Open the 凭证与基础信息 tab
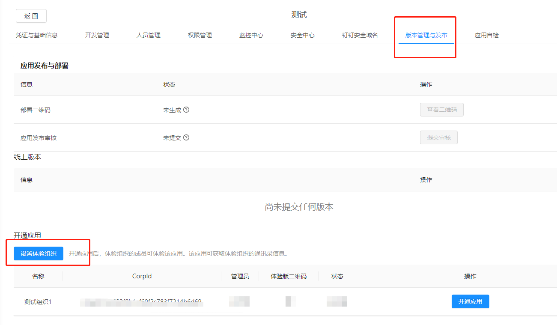The image size is (557, 325). point(37,35)
